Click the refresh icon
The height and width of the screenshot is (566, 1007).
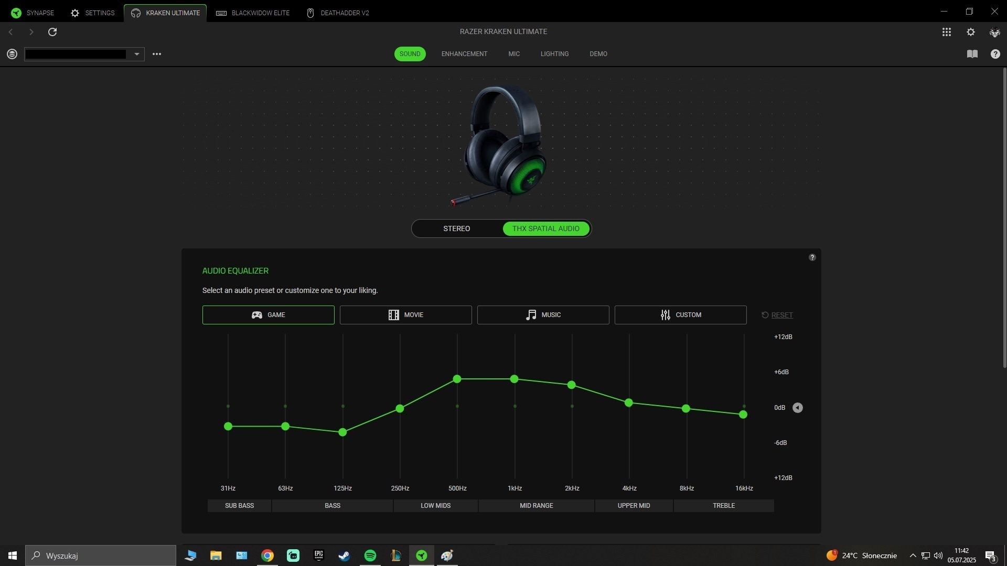click(52, 32)
